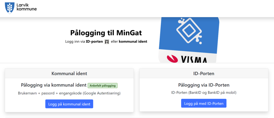The height and width of the screenshot is (118, 274).
Task: Select the "ID-Porten" card header
Action: click(x=204, y=73)
